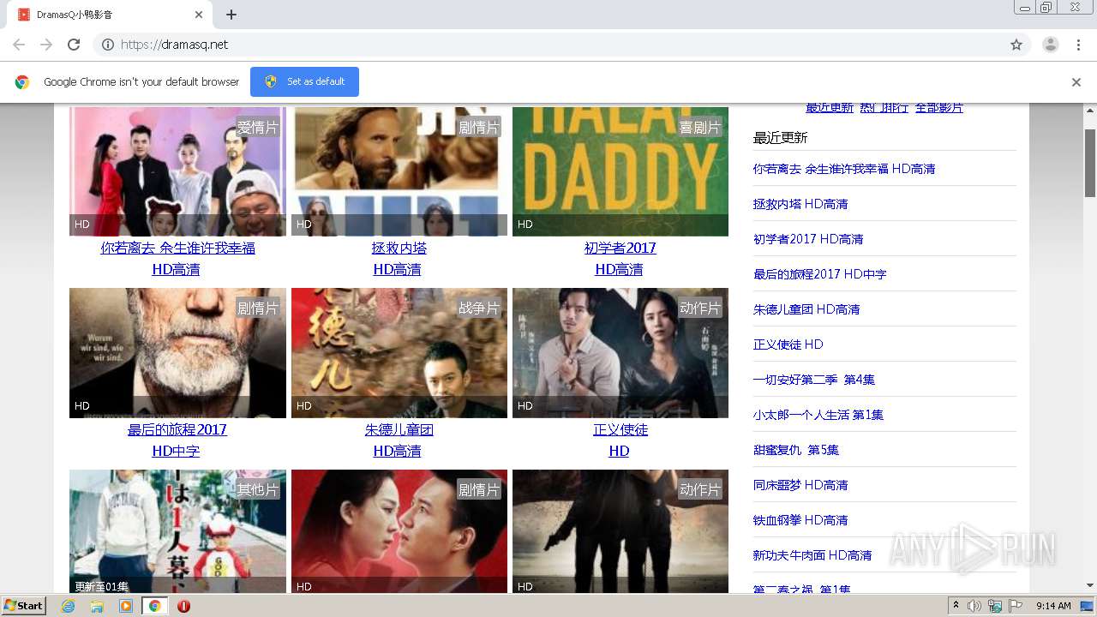Click the 初学者2017 title link
Viewport: 1097px width, 617px height.
(620, 248)
